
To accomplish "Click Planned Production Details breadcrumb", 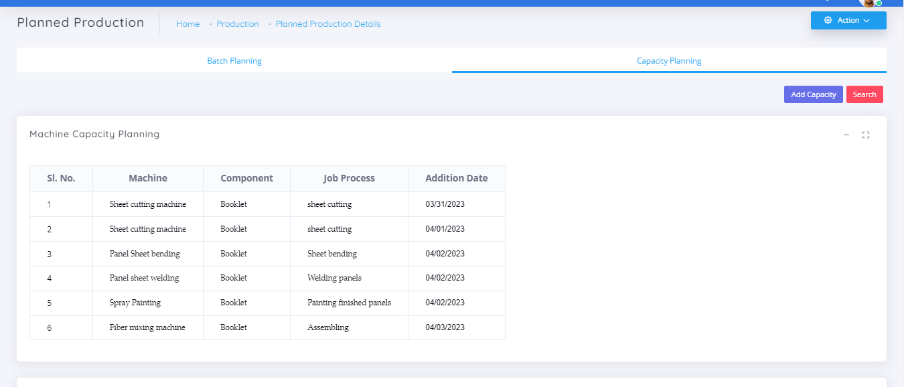I will [328, 23].
